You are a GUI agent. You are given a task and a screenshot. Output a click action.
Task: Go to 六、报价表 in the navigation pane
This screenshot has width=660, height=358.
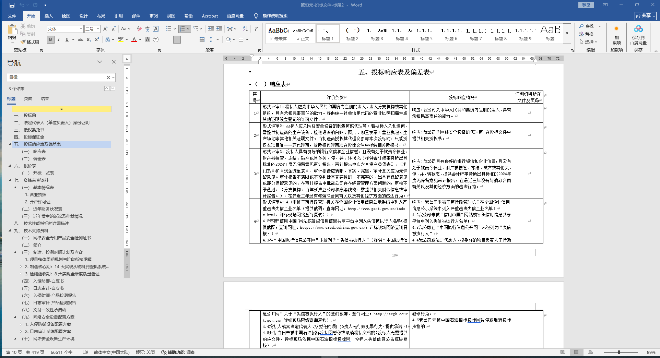click(30, 166)
